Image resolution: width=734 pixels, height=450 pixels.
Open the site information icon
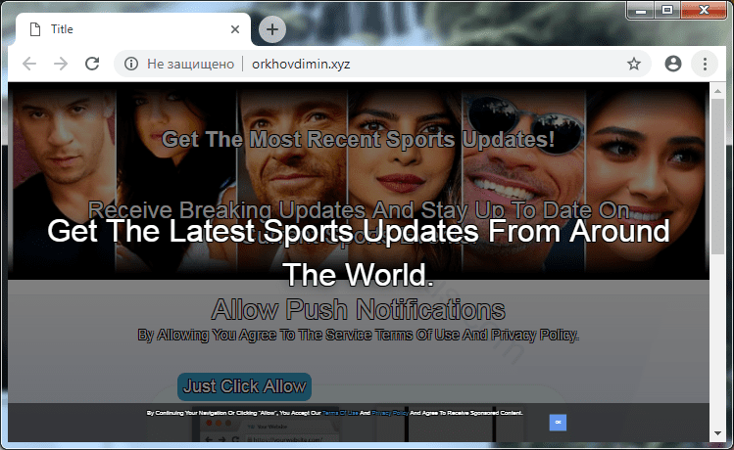[x=130, y=64]
